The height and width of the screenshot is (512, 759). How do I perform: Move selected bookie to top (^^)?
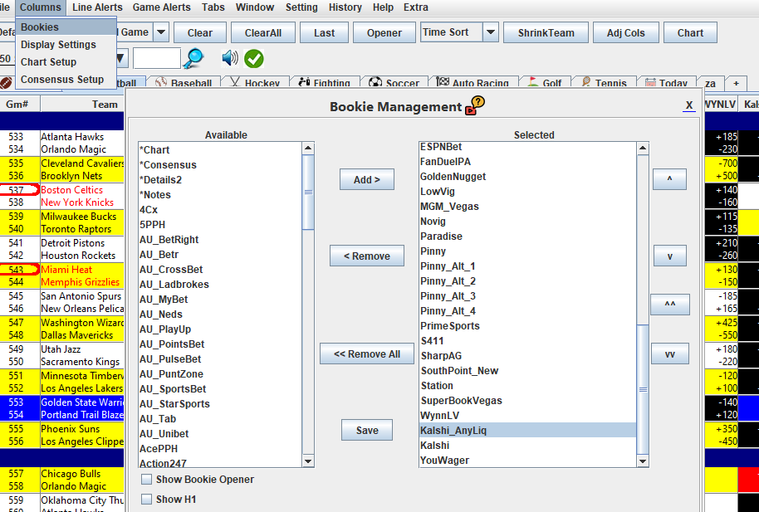[x=670, y=305]
